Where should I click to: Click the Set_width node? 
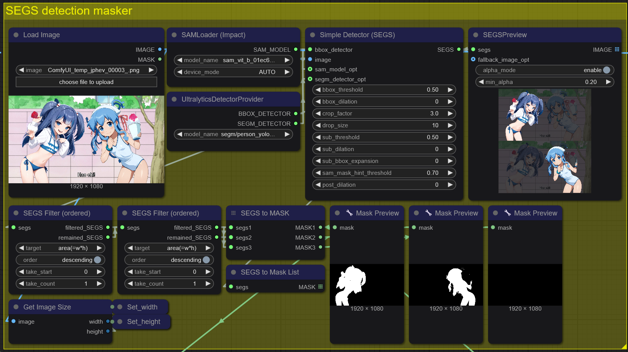[142, 307]
